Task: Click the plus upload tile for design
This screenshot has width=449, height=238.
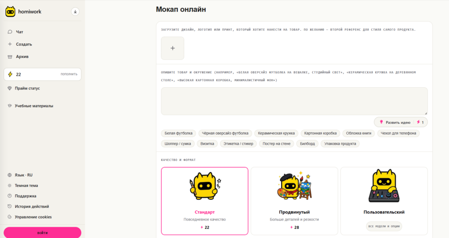Action: [172, 48]
